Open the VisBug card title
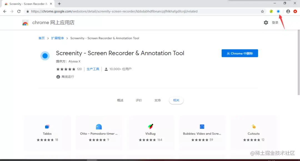This screenshot has height=161, width=300. [x=150, y=134]
